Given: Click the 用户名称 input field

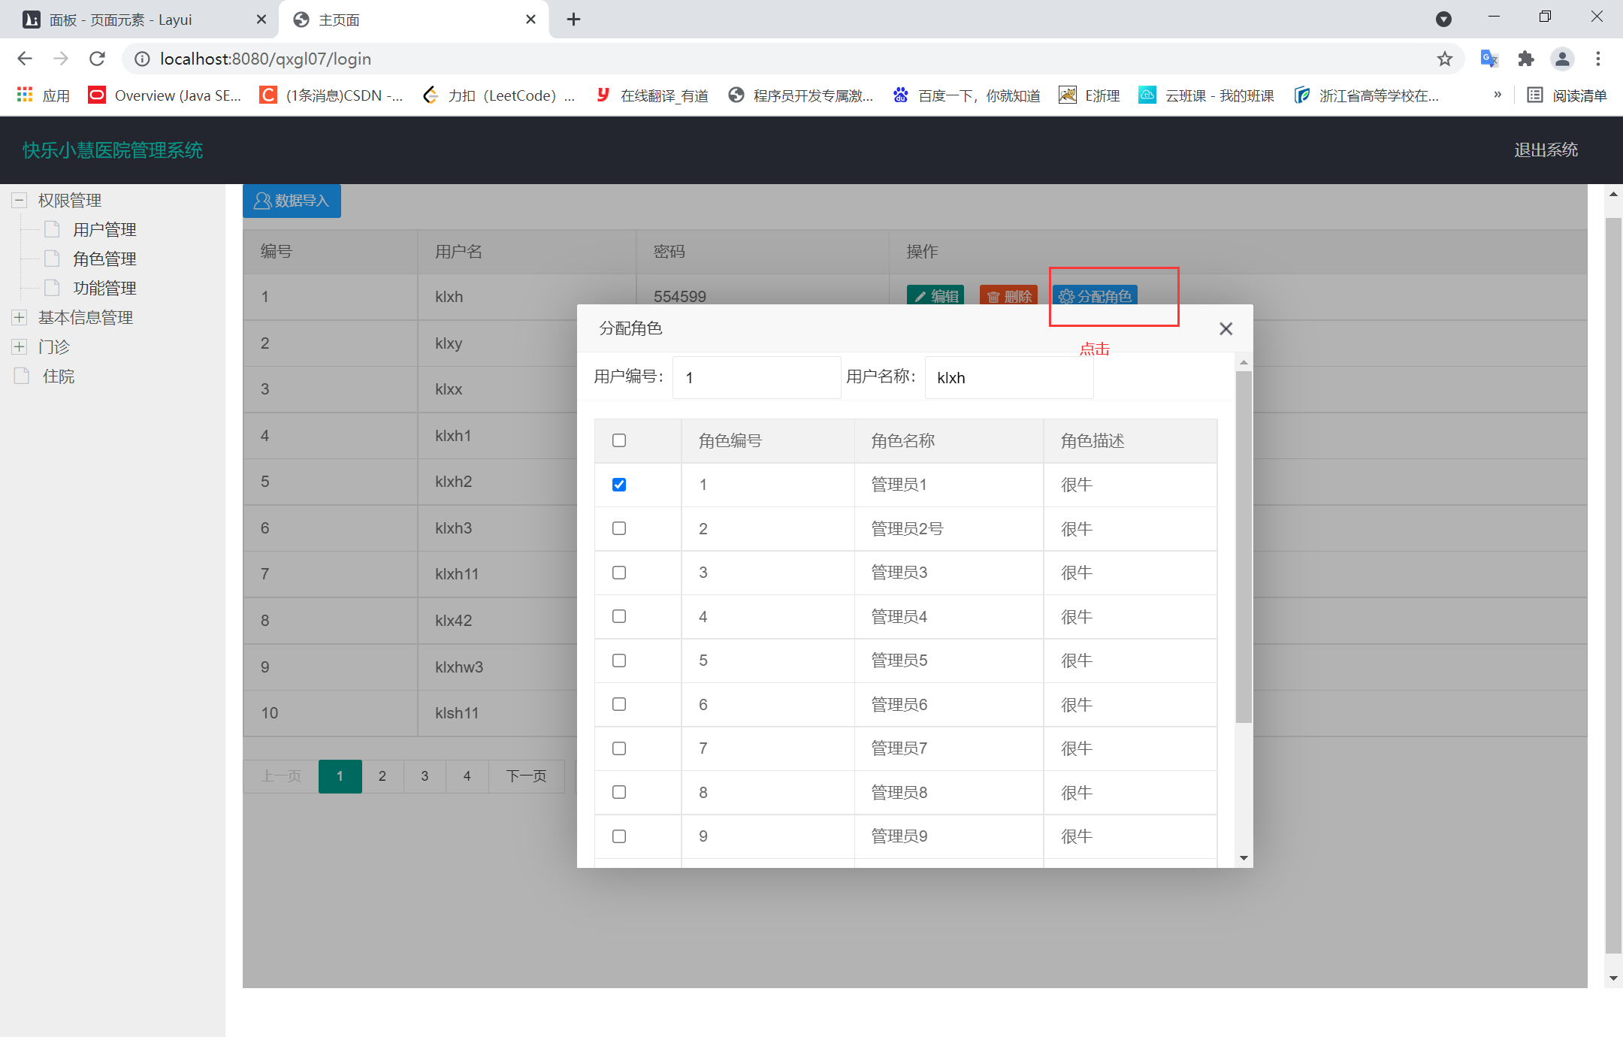Looking at the screenshot, I should pyautogui.click(x=1008, y=377).
